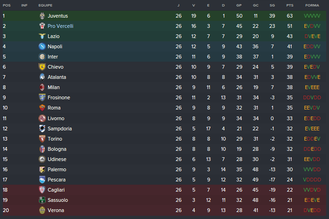The width and height of the screenshot is (329, 219).
Task: Click the Pro Vercelli club badge
Action: pos(42,26)
